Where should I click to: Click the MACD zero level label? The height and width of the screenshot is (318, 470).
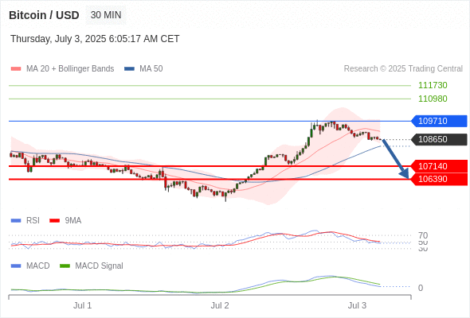pyautogui.click(x=421, y=288)
